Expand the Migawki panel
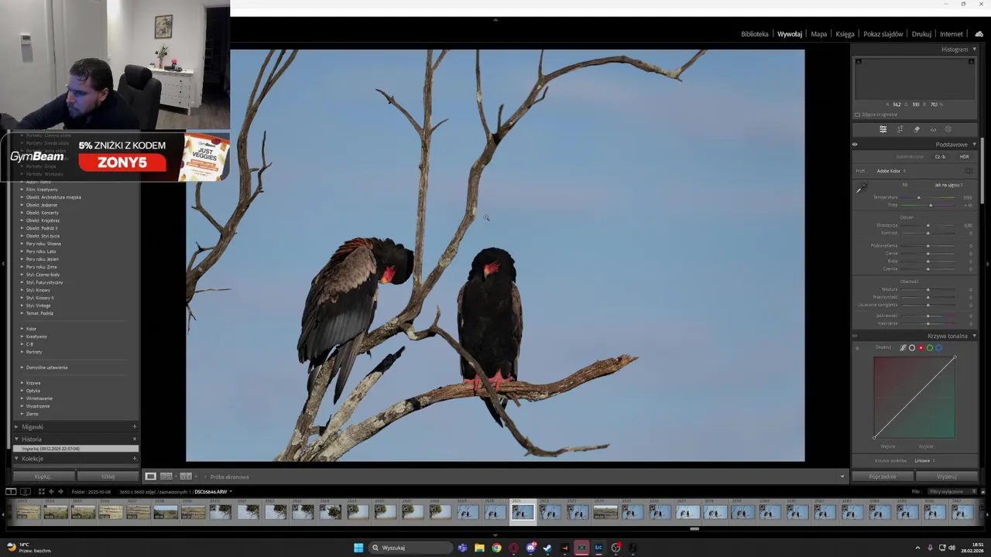This screenshot has height=557, width=991. [x=16, y=427]
